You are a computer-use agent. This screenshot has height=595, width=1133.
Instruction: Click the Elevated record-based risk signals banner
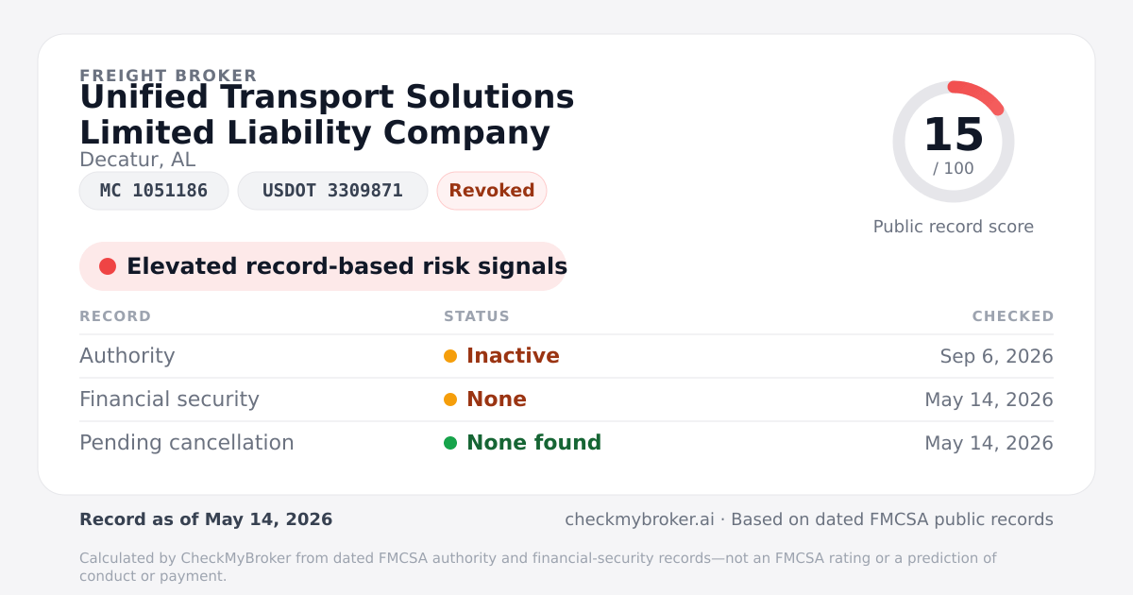(323, 266)
